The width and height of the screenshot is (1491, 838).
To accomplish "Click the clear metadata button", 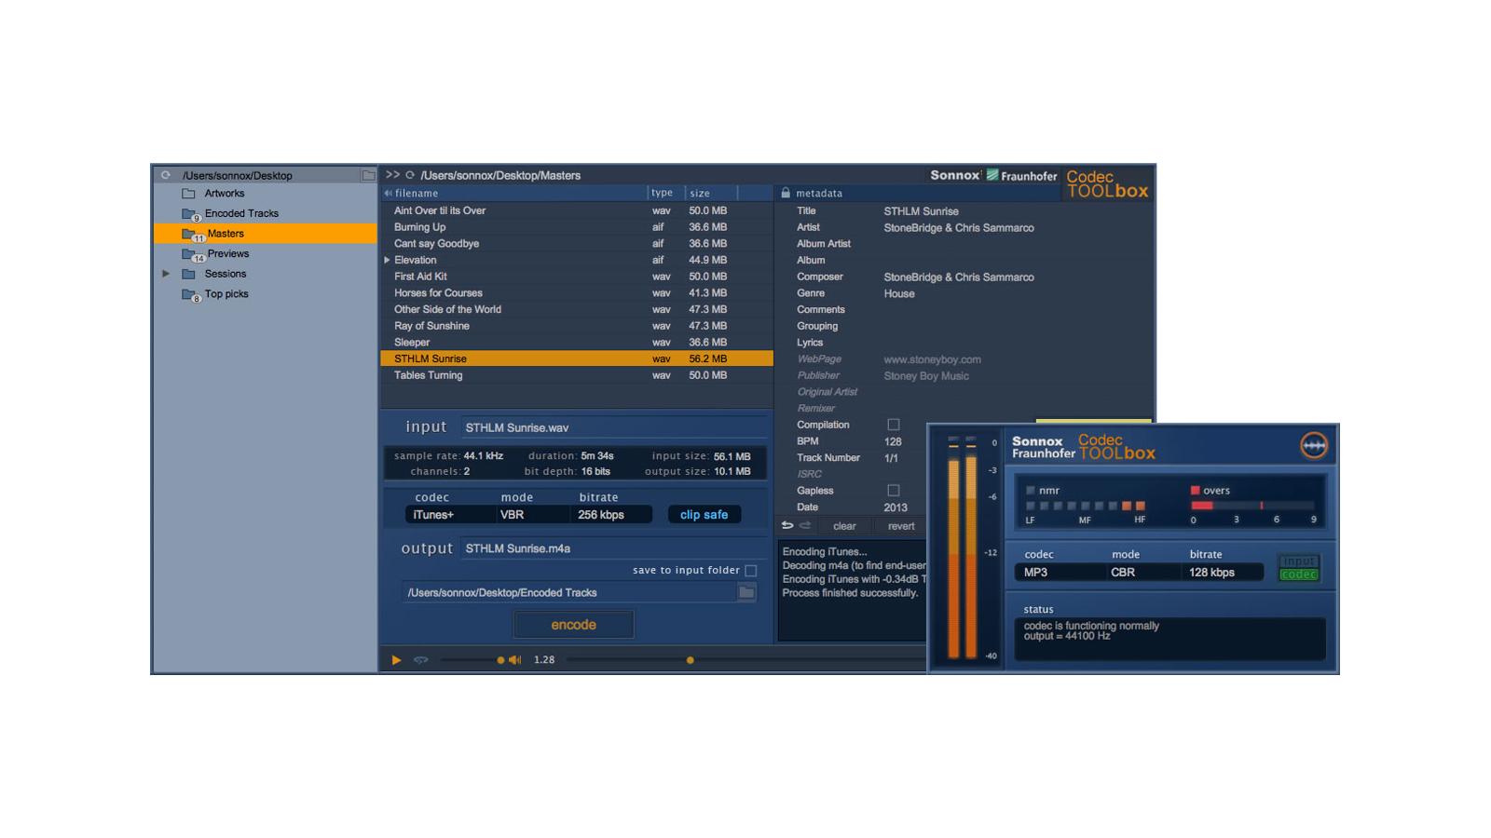I will (844, 526).
